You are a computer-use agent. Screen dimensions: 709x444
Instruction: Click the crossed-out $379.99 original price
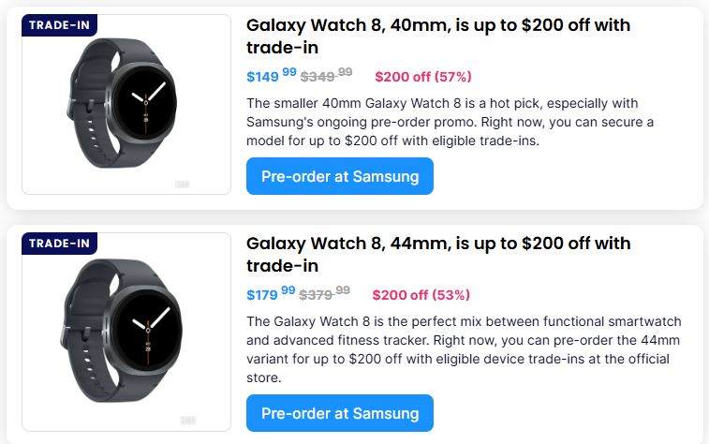click(x=324, y=294)
